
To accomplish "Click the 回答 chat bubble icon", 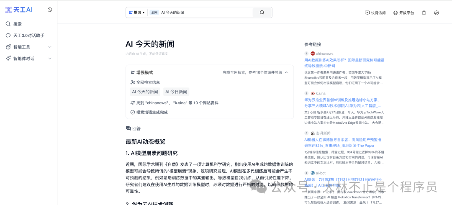I will (x=128, y=128).
